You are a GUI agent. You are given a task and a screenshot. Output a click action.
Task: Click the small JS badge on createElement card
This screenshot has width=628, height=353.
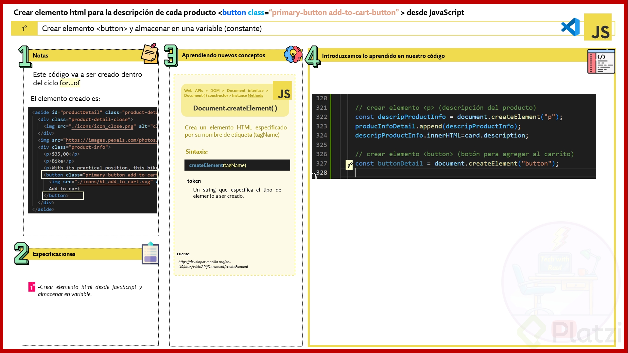[282, 91]
